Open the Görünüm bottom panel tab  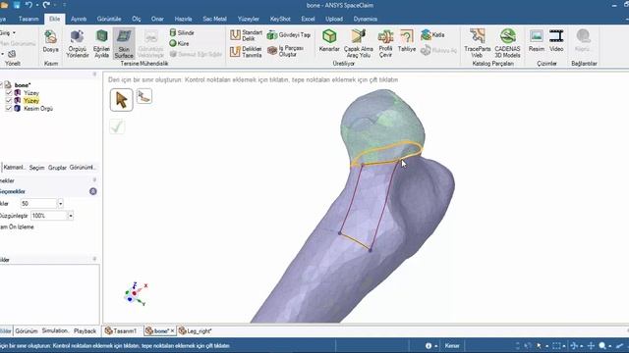point(27,331)
